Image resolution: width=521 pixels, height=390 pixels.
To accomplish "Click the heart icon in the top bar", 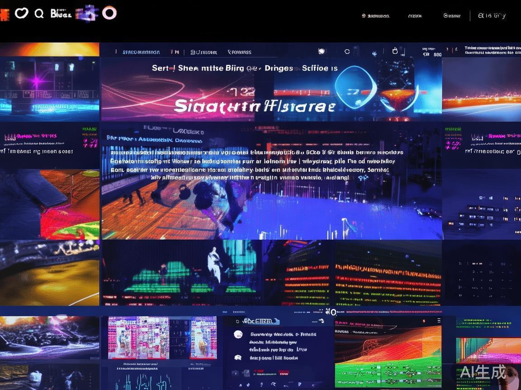I will [x=21, y=13].
